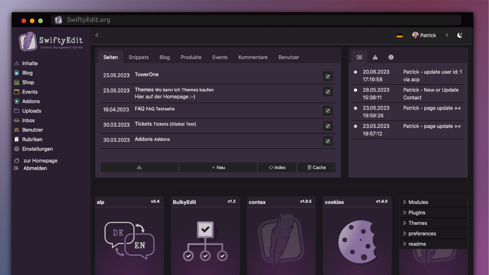
Task: Edit the TowerOne page entry
Action: coord(328,76)
